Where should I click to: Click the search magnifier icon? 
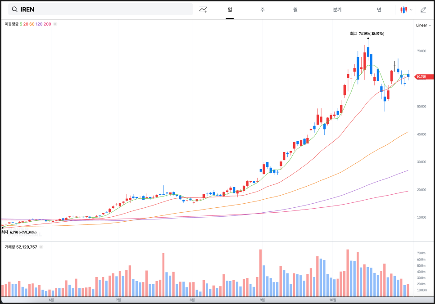15,9
